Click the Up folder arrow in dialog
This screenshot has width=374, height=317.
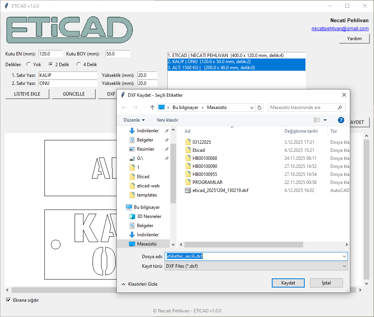click(152, 107)
